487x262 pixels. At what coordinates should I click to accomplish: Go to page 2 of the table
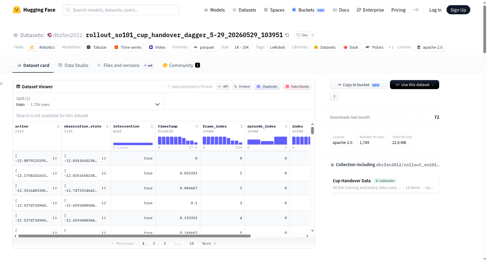(x=154, y=243)
